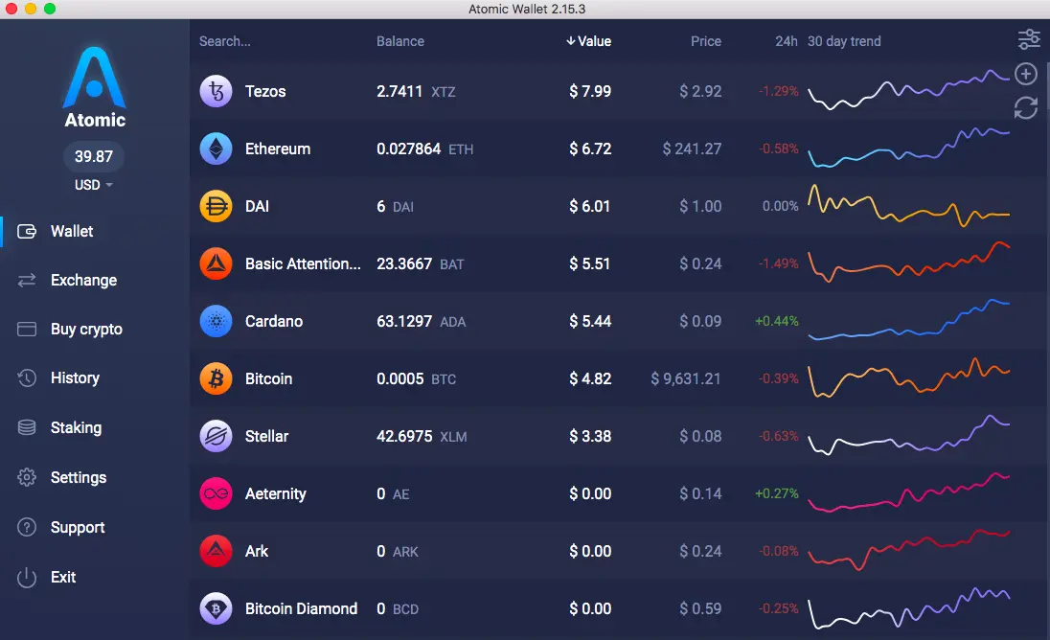
Task: Click the $ 241.27 Ethereum price
Action: tap(692, 149)
